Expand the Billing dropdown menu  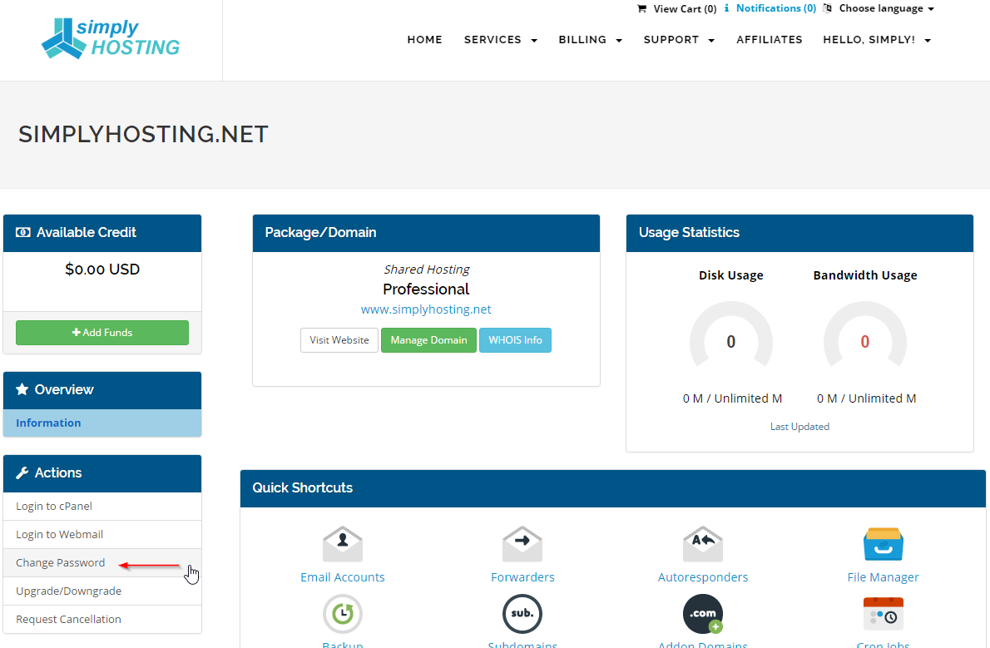tap(591, 40)
